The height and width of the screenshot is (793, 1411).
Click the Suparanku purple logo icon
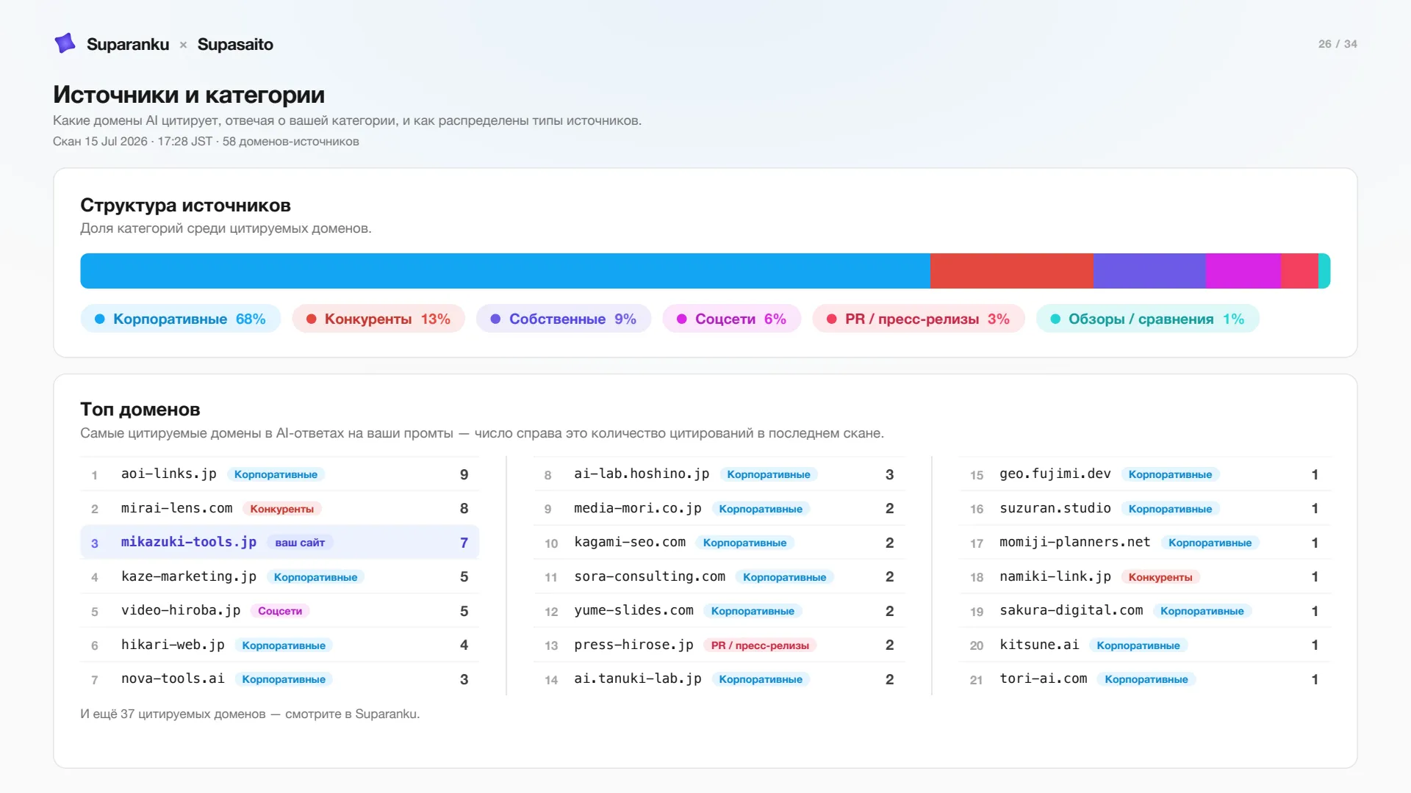pyautogui.click(x=65, y=43)
